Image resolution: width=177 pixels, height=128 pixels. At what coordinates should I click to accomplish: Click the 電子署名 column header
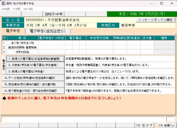pos(76,38)
